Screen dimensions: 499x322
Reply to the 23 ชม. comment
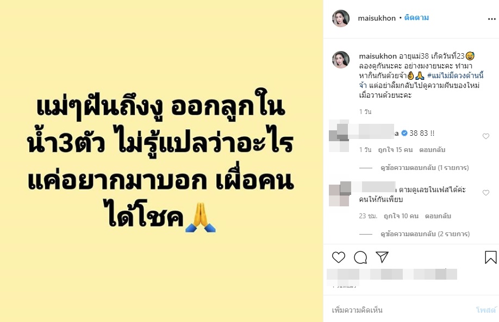[x=438, y=216]
